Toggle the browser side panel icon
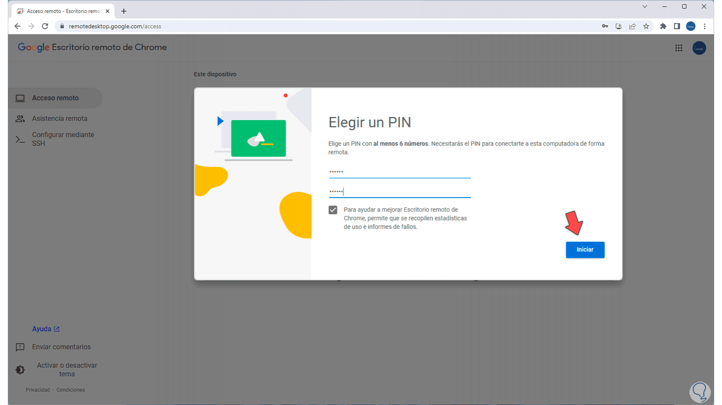Viewport: 722px width, 405px height. coord(677,26)
